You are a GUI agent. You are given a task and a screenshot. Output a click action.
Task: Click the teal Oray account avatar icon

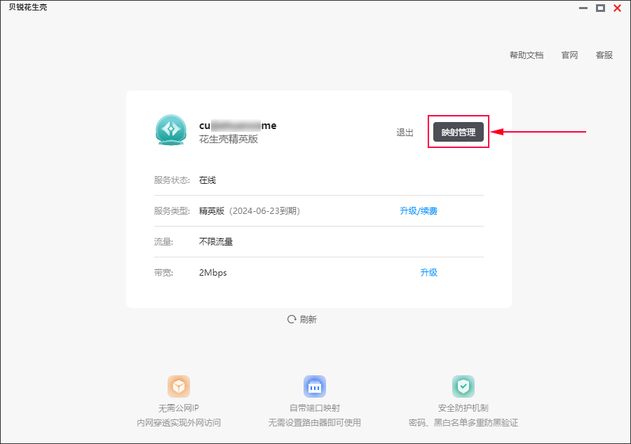pyautogui.click(x=171, y=130)
